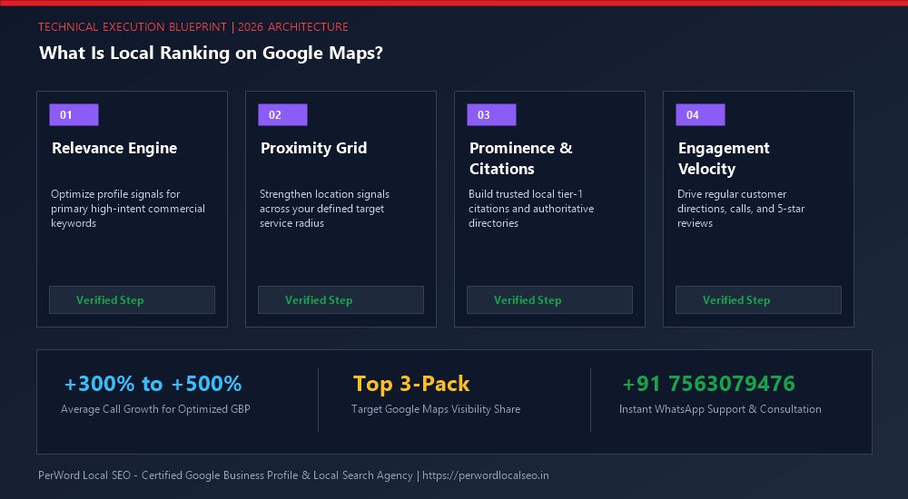The width and height of the screenshot is (908, 499).
Task: Click the Build trusted local tier-1 citations description
Action: pyautogui.click(x=531, y=209)
